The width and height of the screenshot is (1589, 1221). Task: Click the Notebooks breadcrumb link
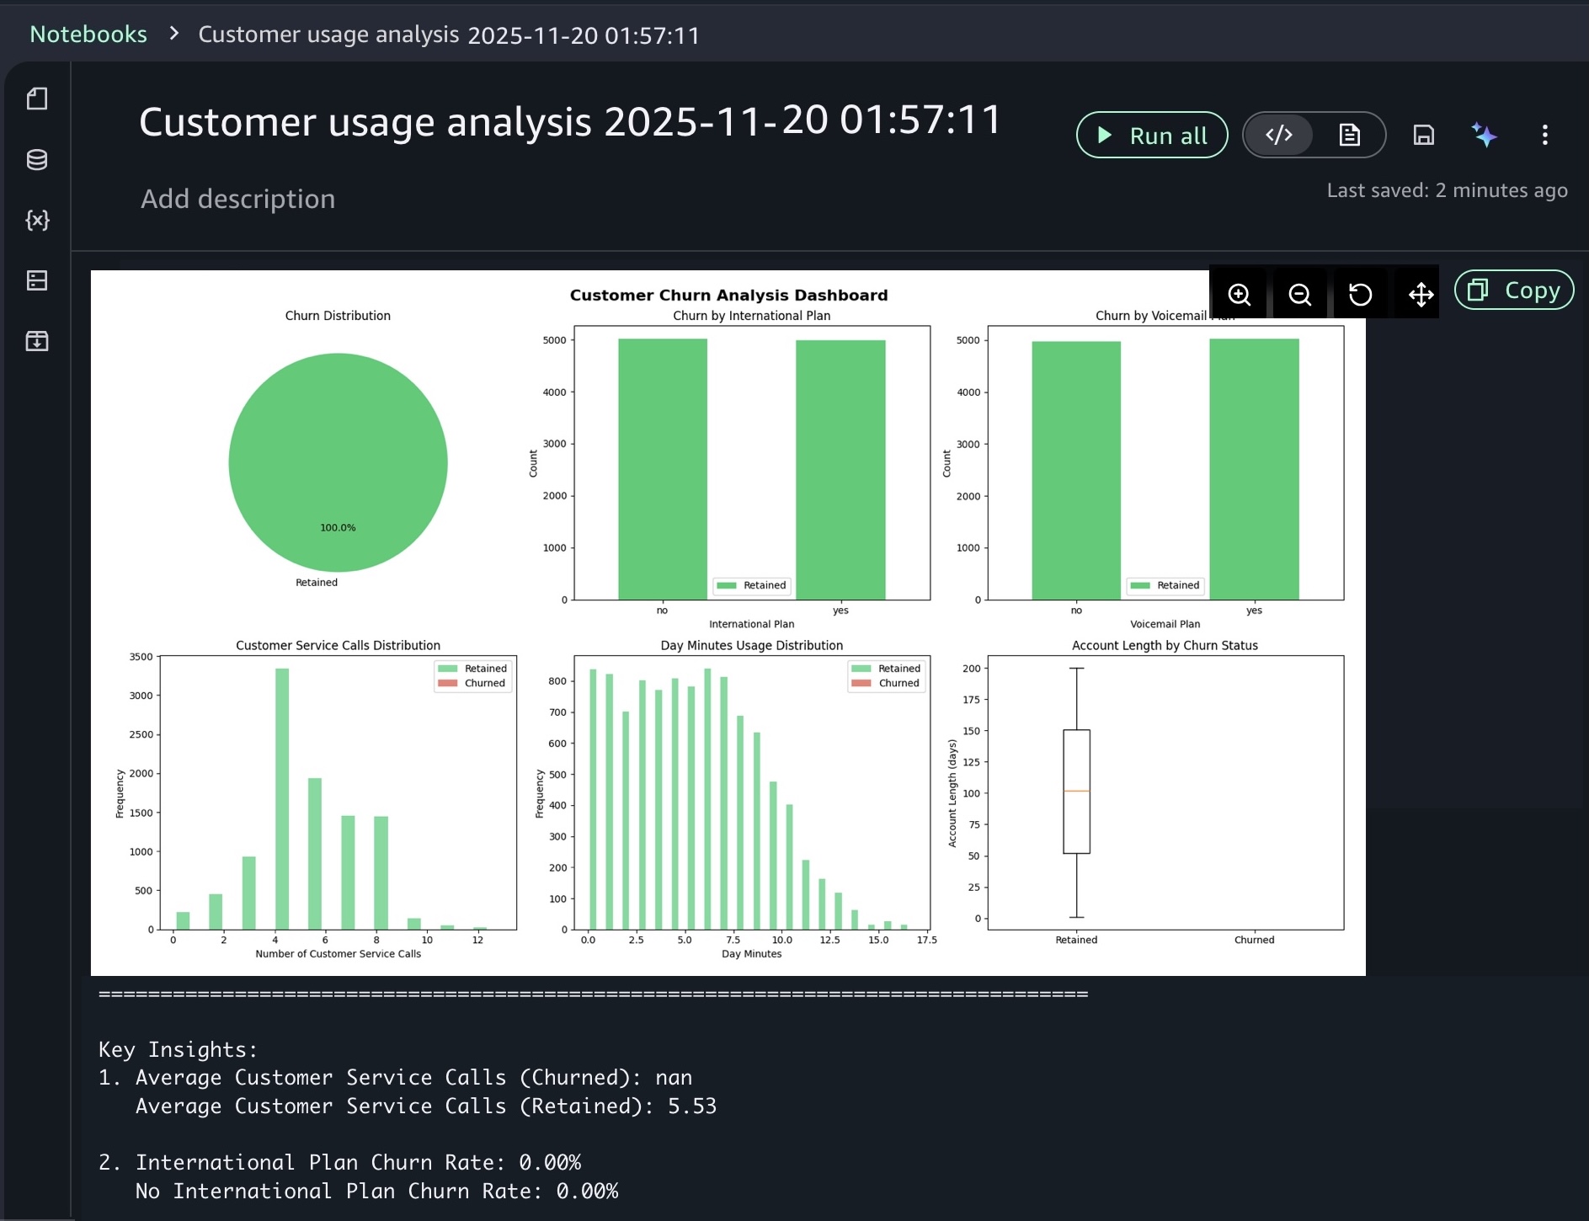(88, 35)
